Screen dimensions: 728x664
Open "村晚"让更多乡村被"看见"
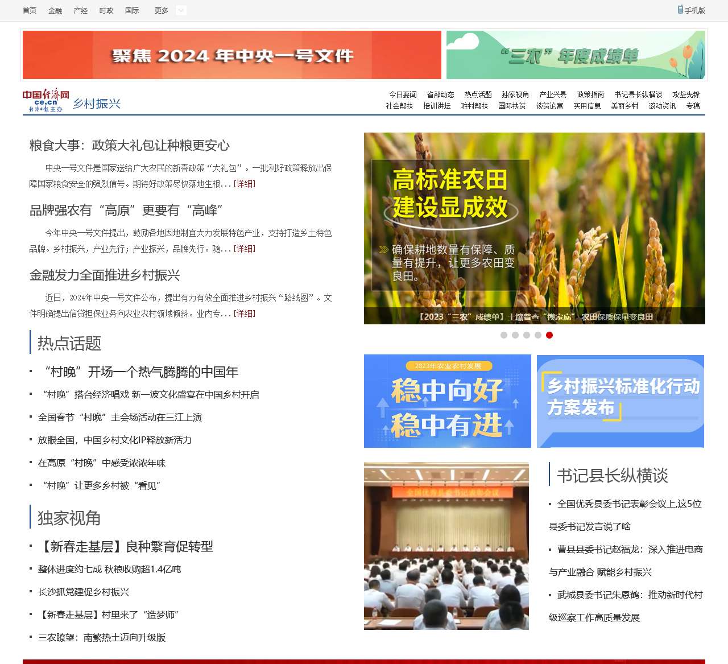pos(102,486)
